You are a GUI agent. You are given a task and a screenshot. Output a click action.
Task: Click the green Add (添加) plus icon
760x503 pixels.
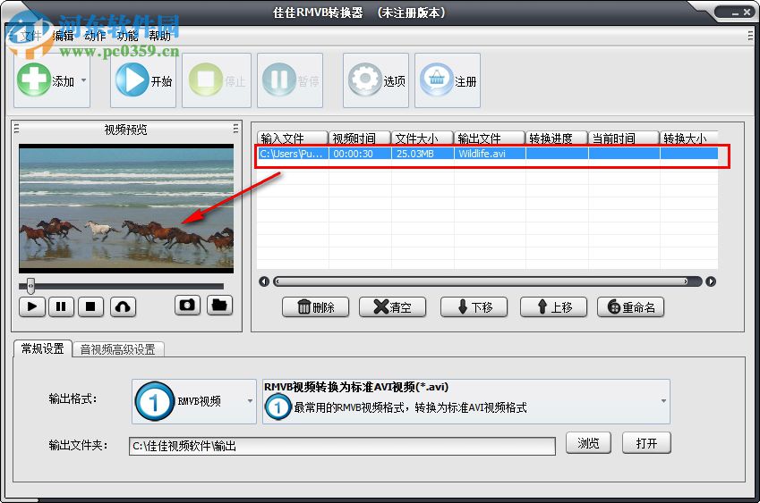point(34,80)
